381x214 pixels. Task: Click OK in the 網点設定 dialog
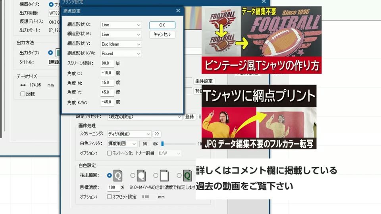(162, 25)
